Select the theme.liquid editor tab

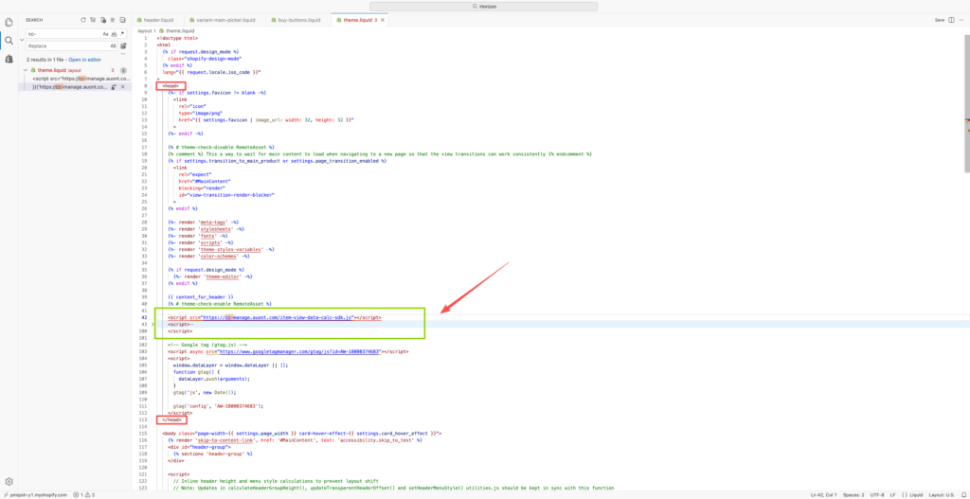(357, 20)
